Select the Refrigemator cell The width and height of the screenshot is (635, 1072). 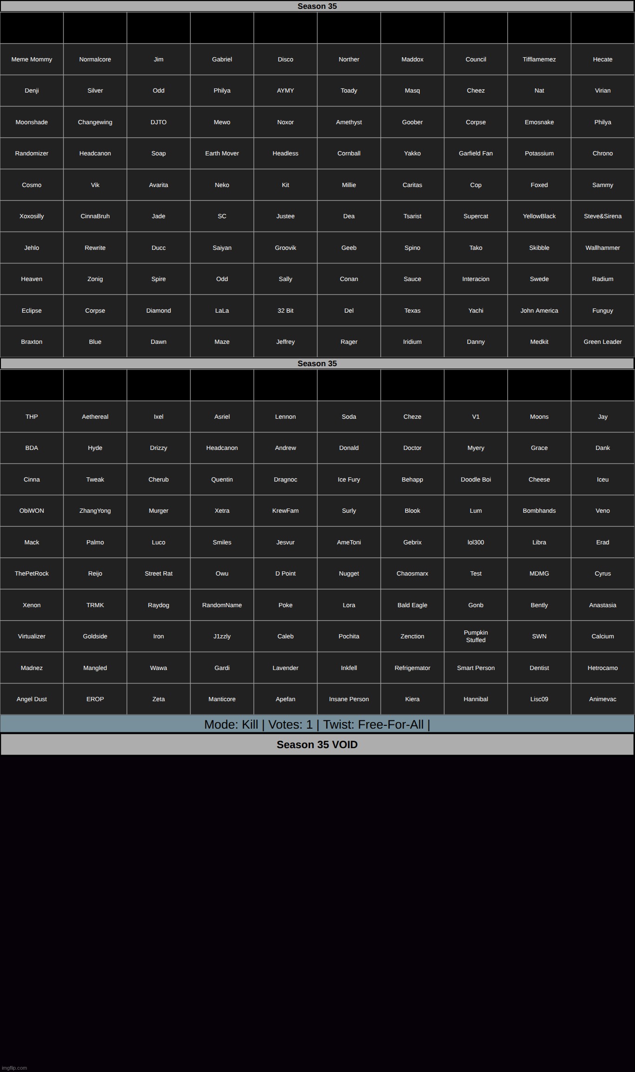412,668
